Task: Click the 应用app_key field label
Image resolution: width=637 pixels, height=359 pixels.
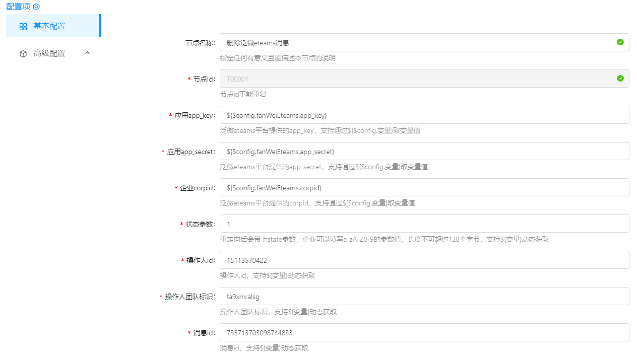Action: point(195,116)
